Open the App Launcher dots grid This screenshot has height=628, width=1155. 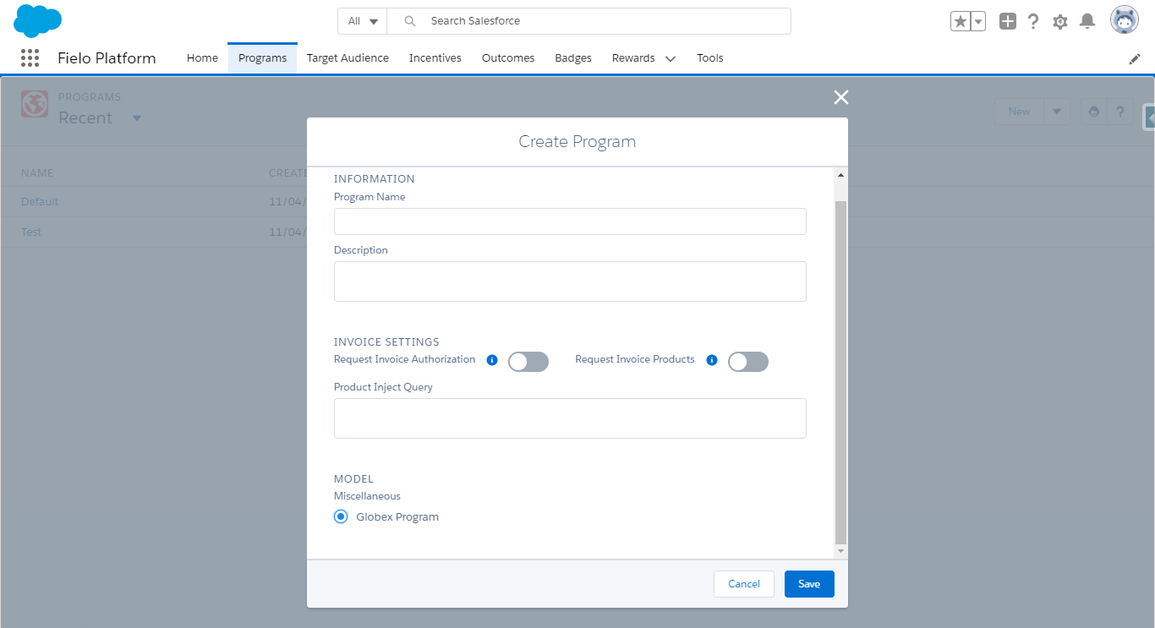click(x=30, y=58)
